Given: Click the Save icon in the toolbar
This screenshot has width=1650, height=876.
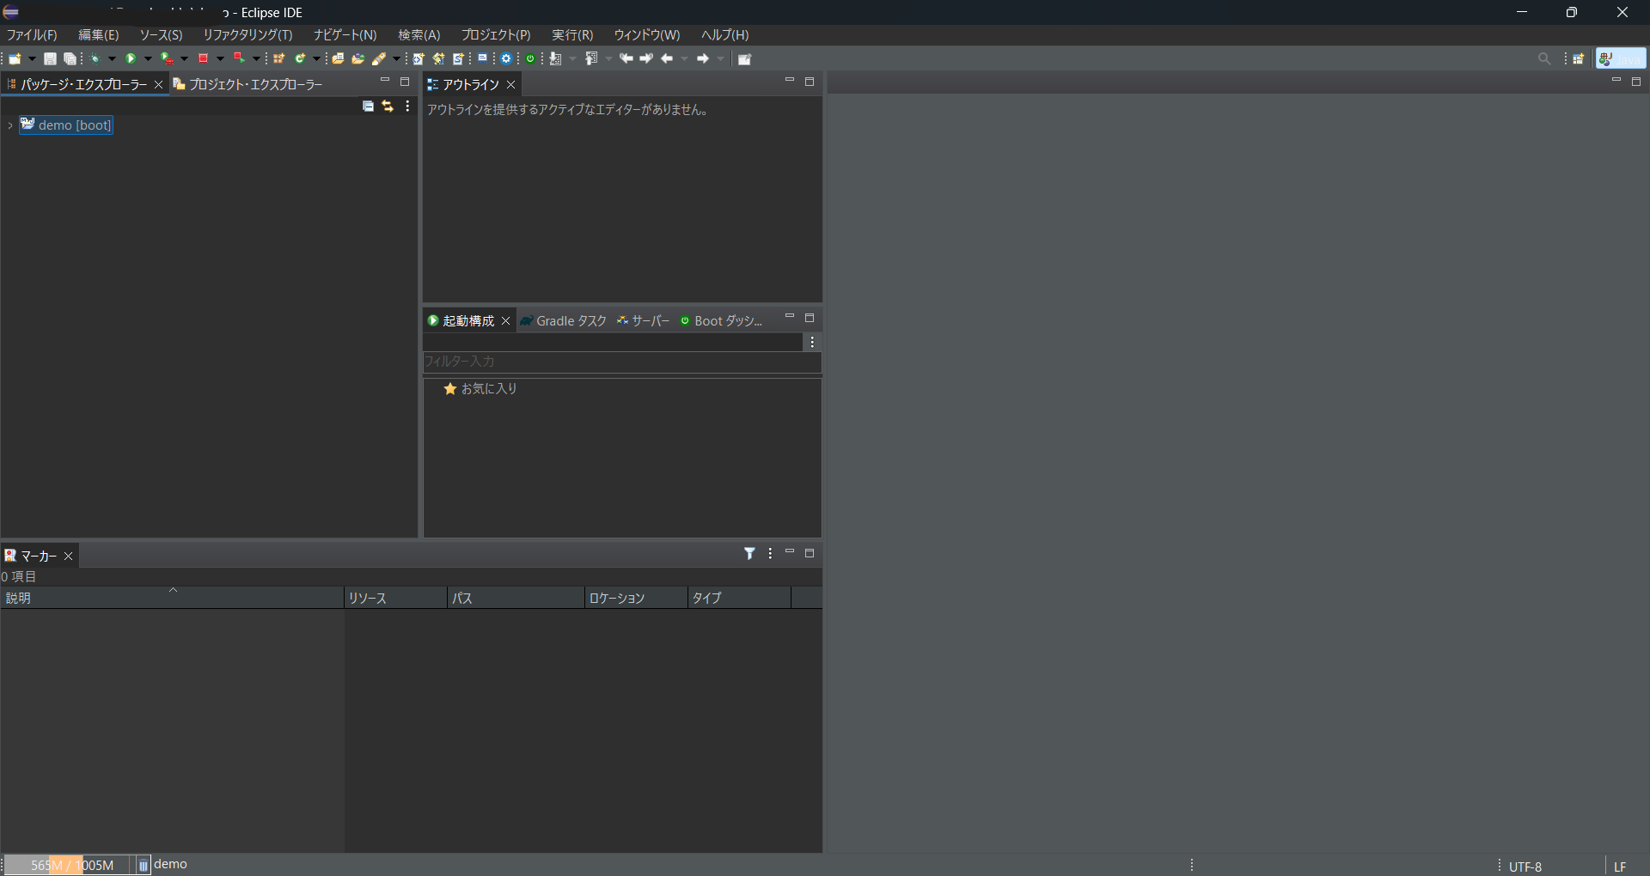Looking at the screenshot, I should [51, 59].
